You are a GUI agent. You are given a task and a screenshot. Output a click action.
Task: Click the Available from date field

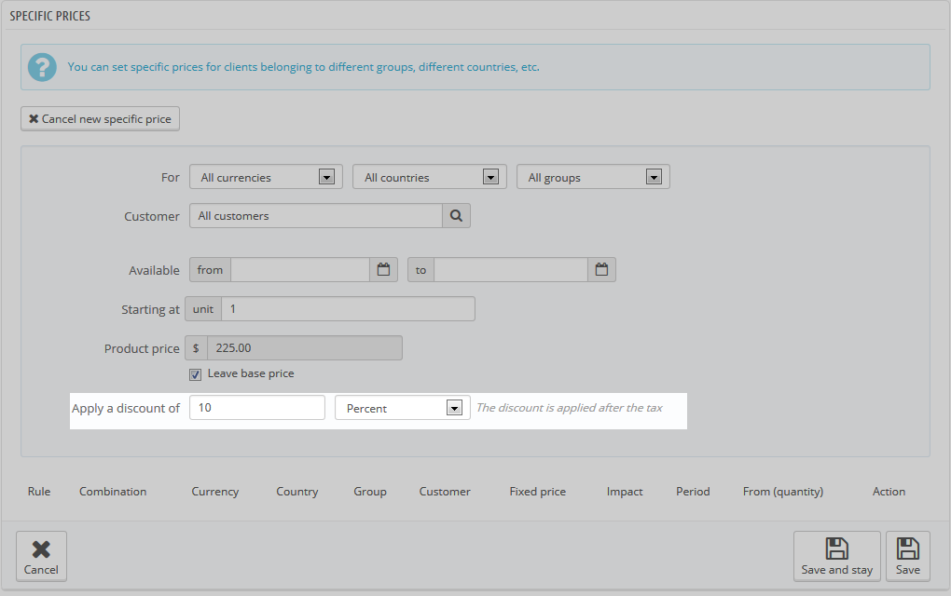[x=299, y=270]
